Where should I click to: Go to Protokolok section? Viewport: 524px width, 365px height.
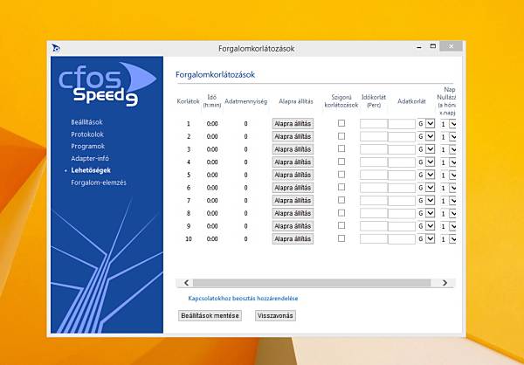coord(87,134)
